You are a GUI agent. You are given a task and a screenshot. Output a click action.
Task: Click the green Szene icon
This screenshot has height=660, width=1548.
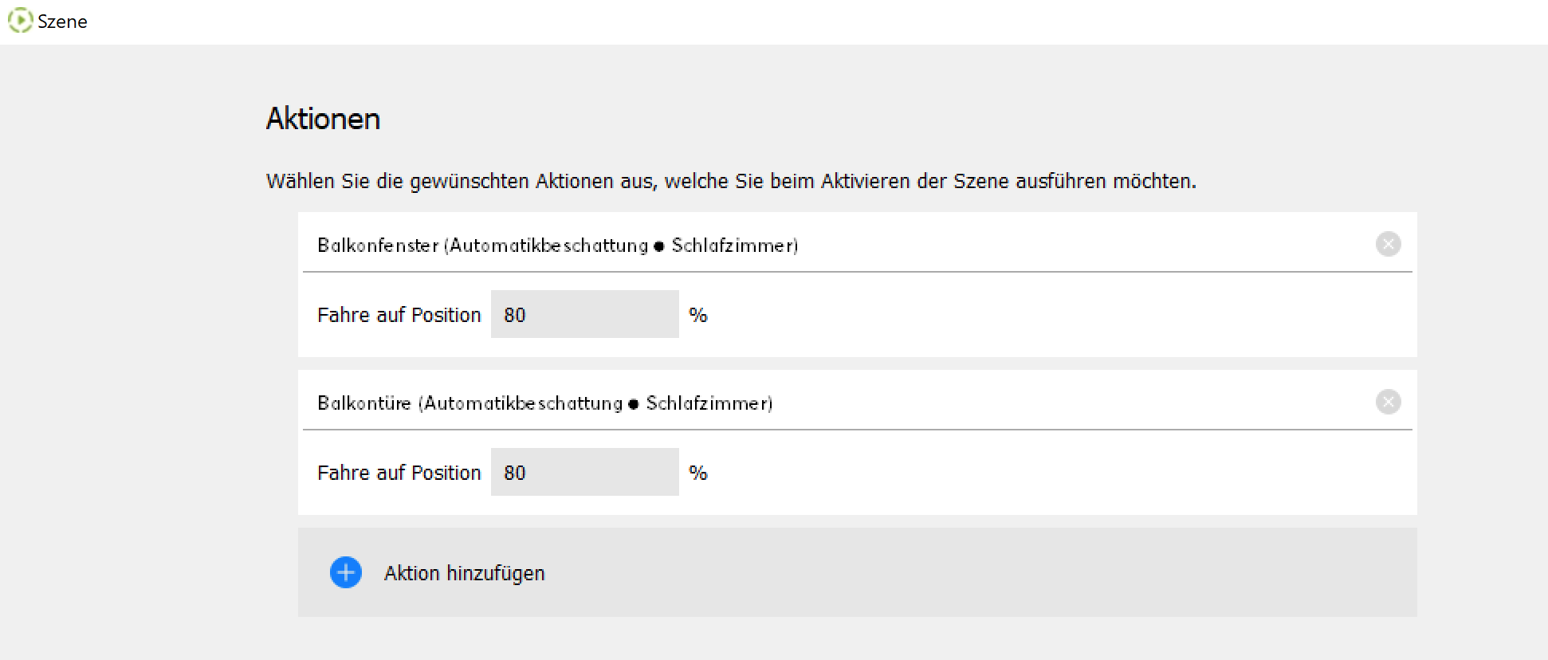tap(20, 21)
